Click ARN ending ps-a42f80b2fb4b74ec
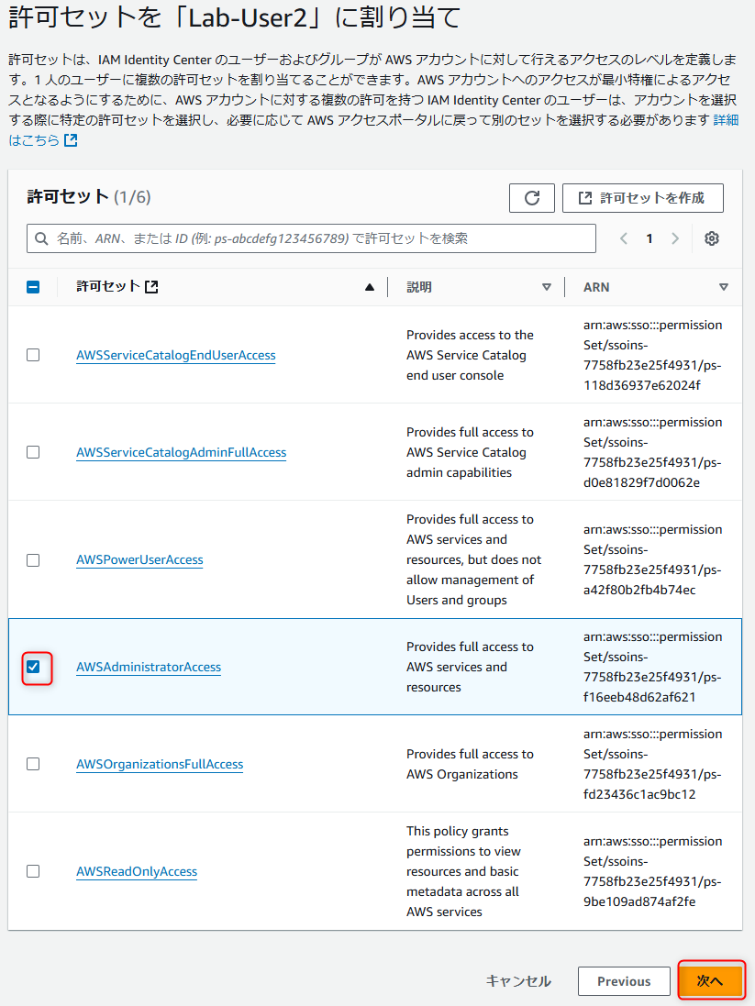 [x=652, y=559]
